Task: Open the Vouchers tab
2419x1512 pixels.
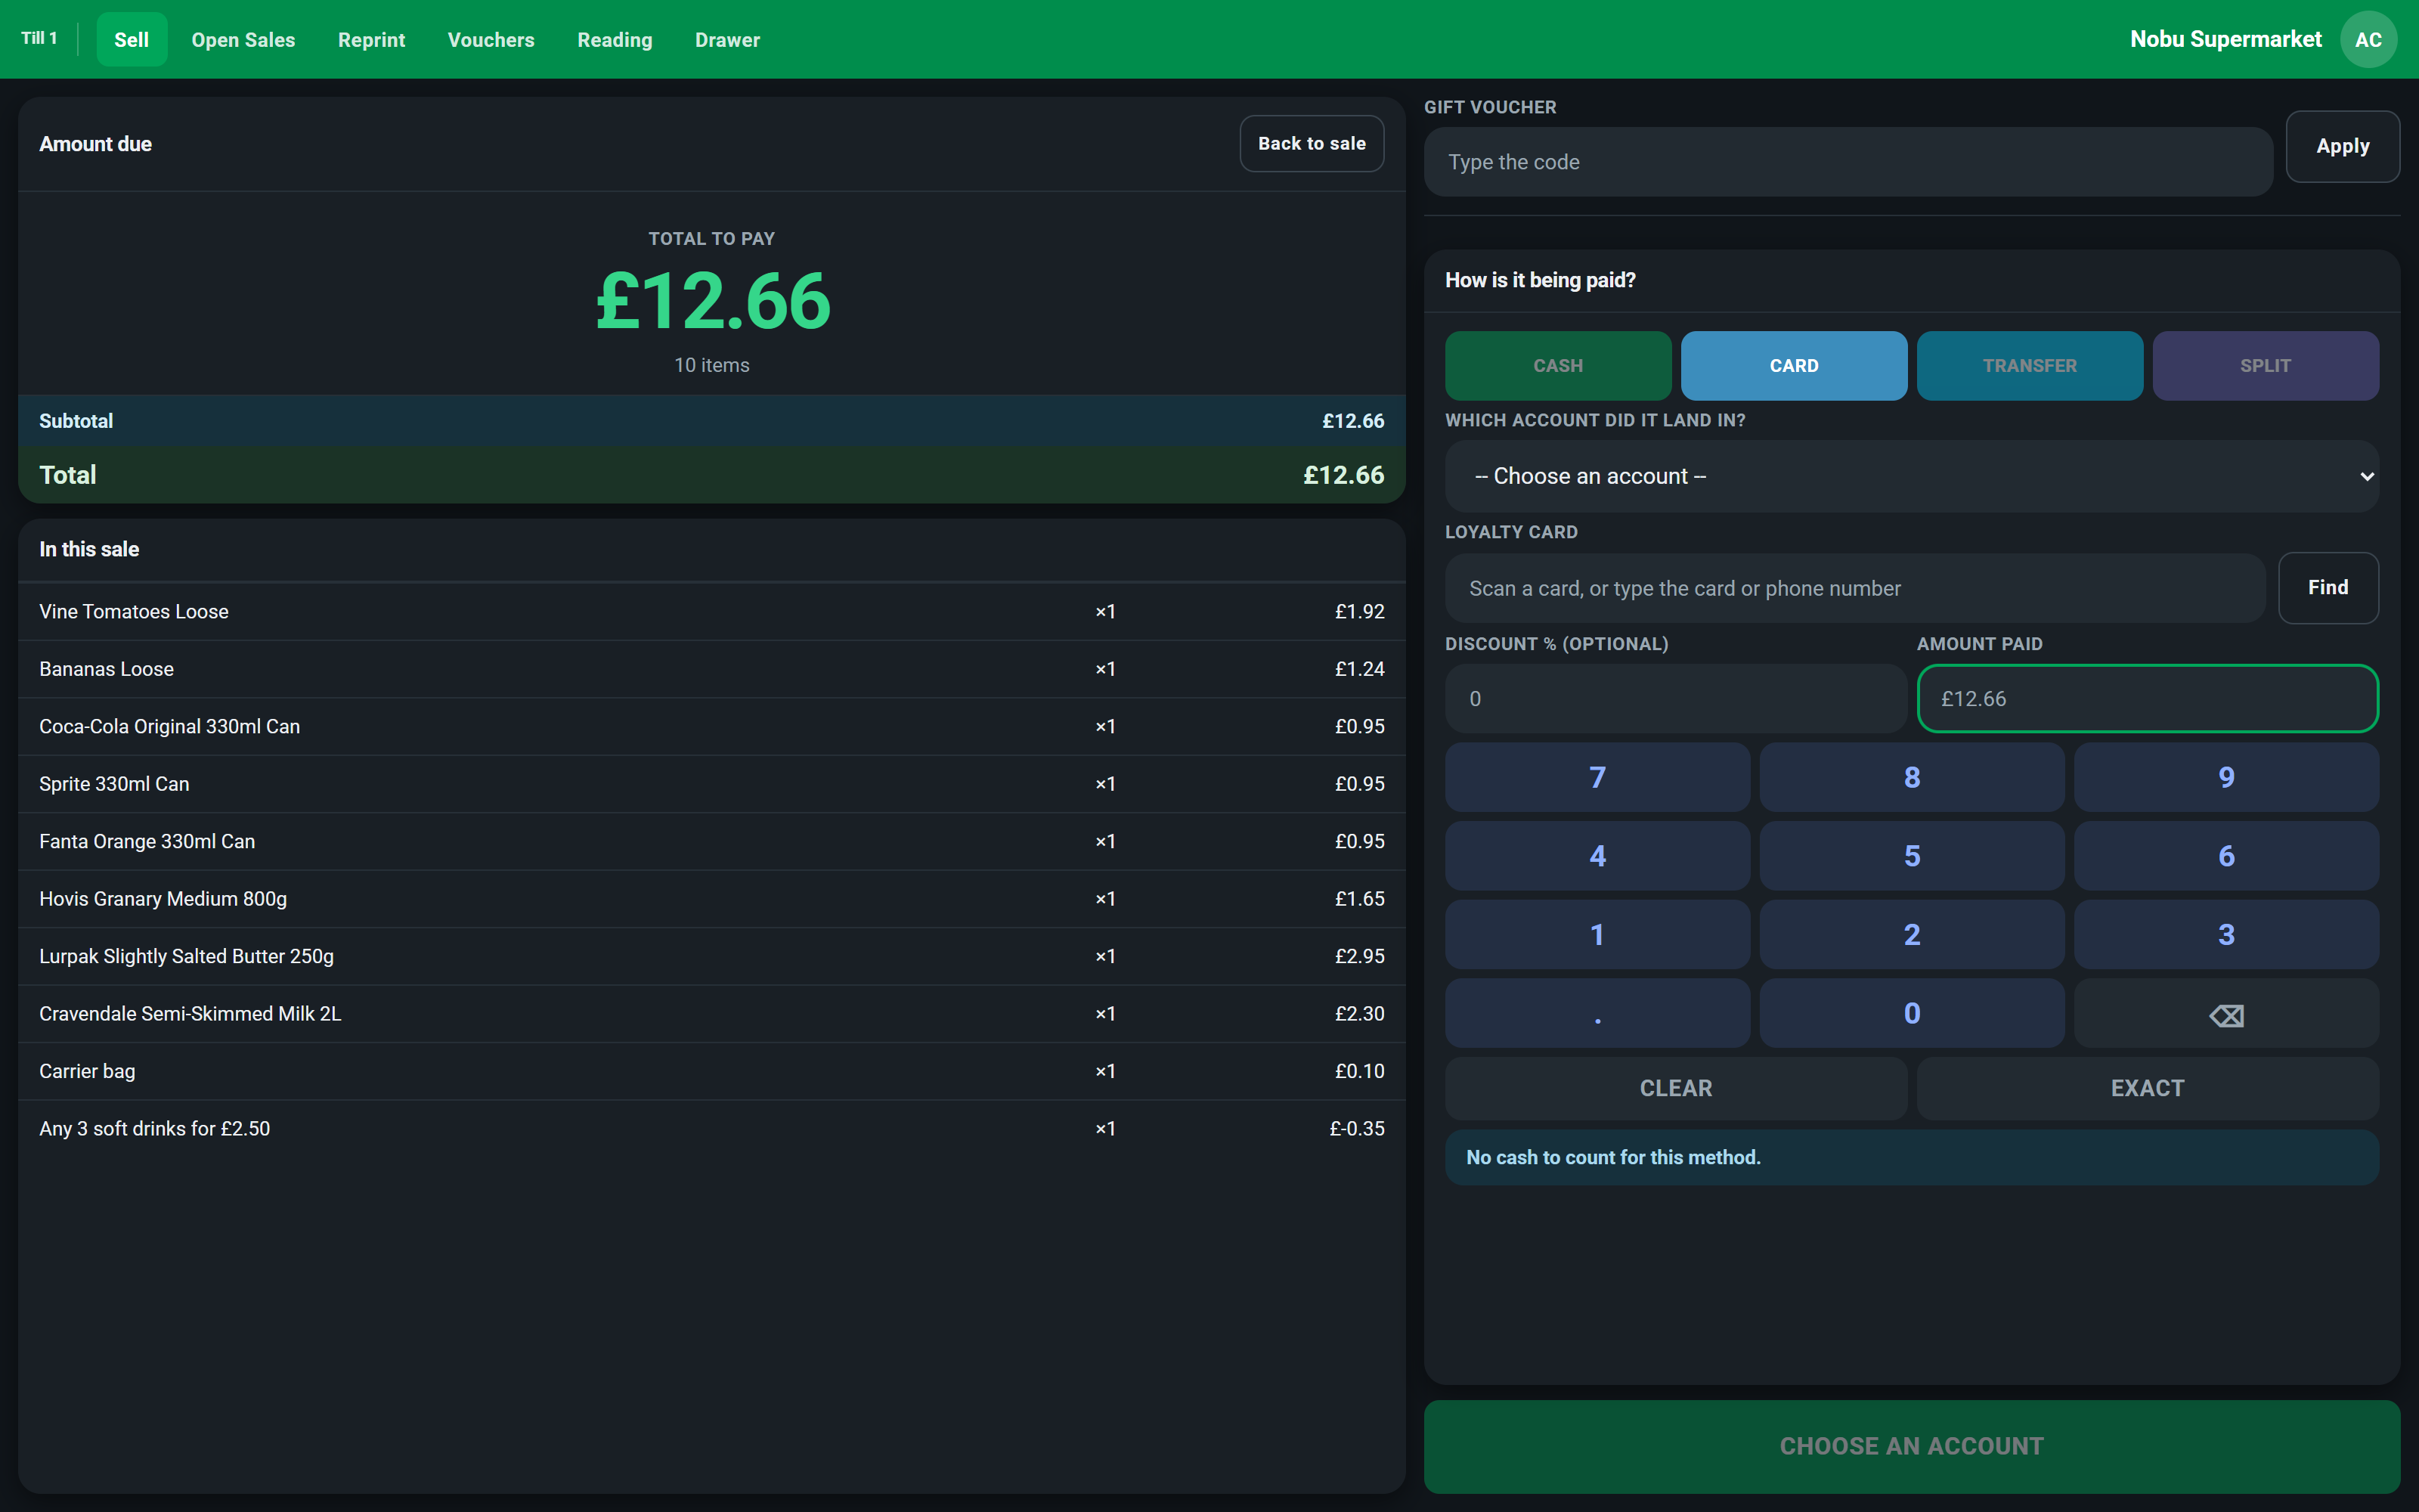Action: 491,39
